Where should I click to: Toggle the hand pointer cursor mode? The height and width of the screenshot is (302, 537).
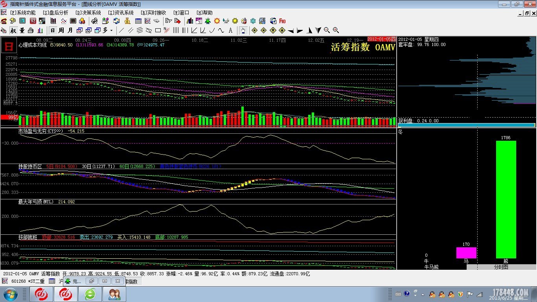tap(243, 30)
